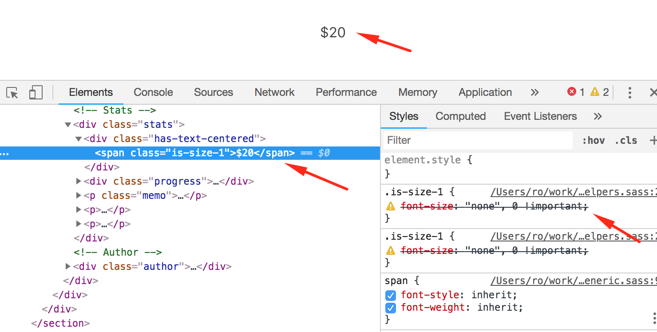Image resolution: width=657 pixels, height=332 pixels.
Task: Click the Stats HTML comment line
Action: (115, 110)
